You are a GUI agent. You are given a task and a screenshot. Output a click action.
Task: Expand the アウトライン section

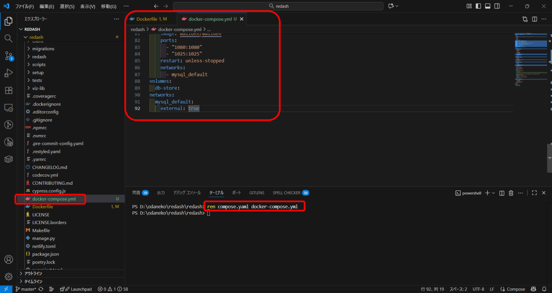(33, 273)
